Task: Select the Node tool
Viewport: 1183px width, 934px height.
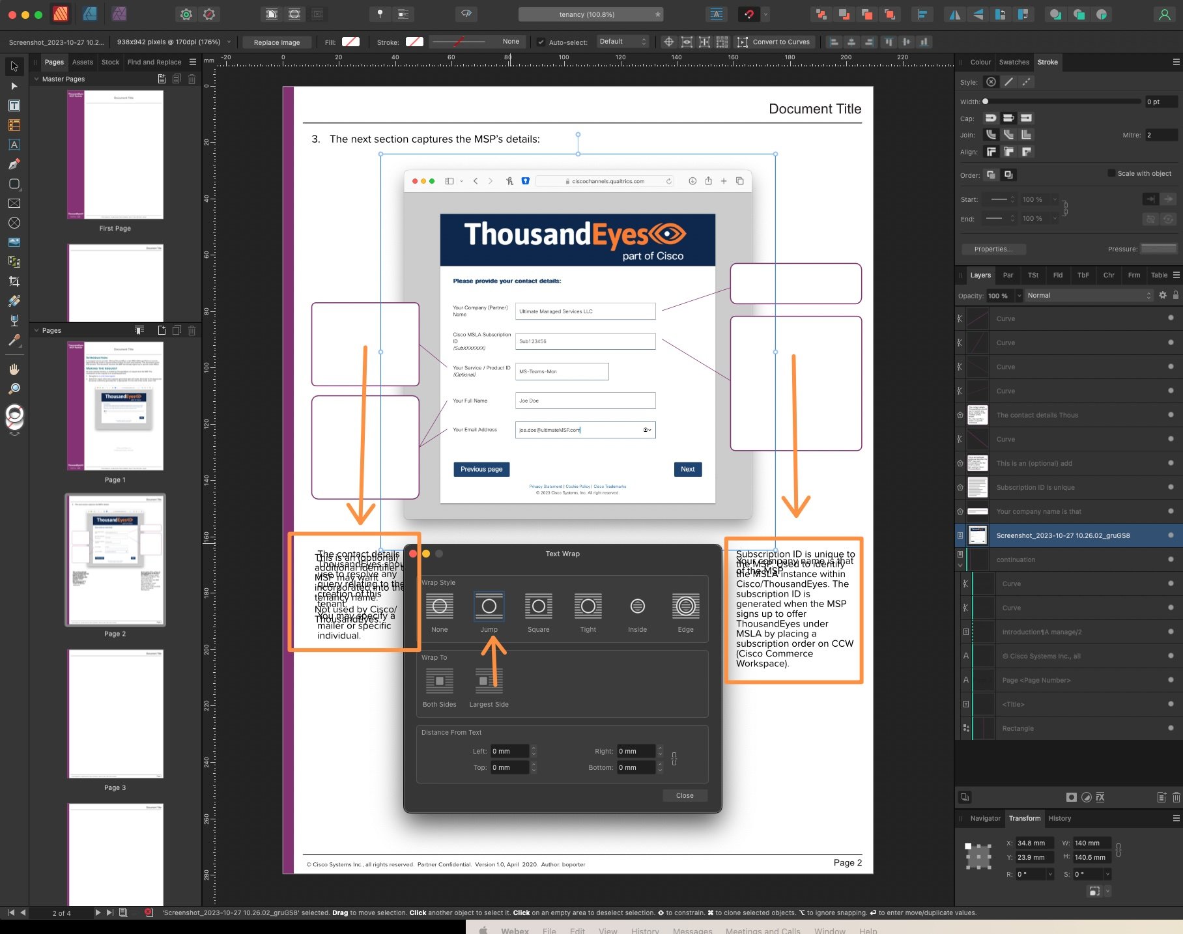Action: coord(14,86)
